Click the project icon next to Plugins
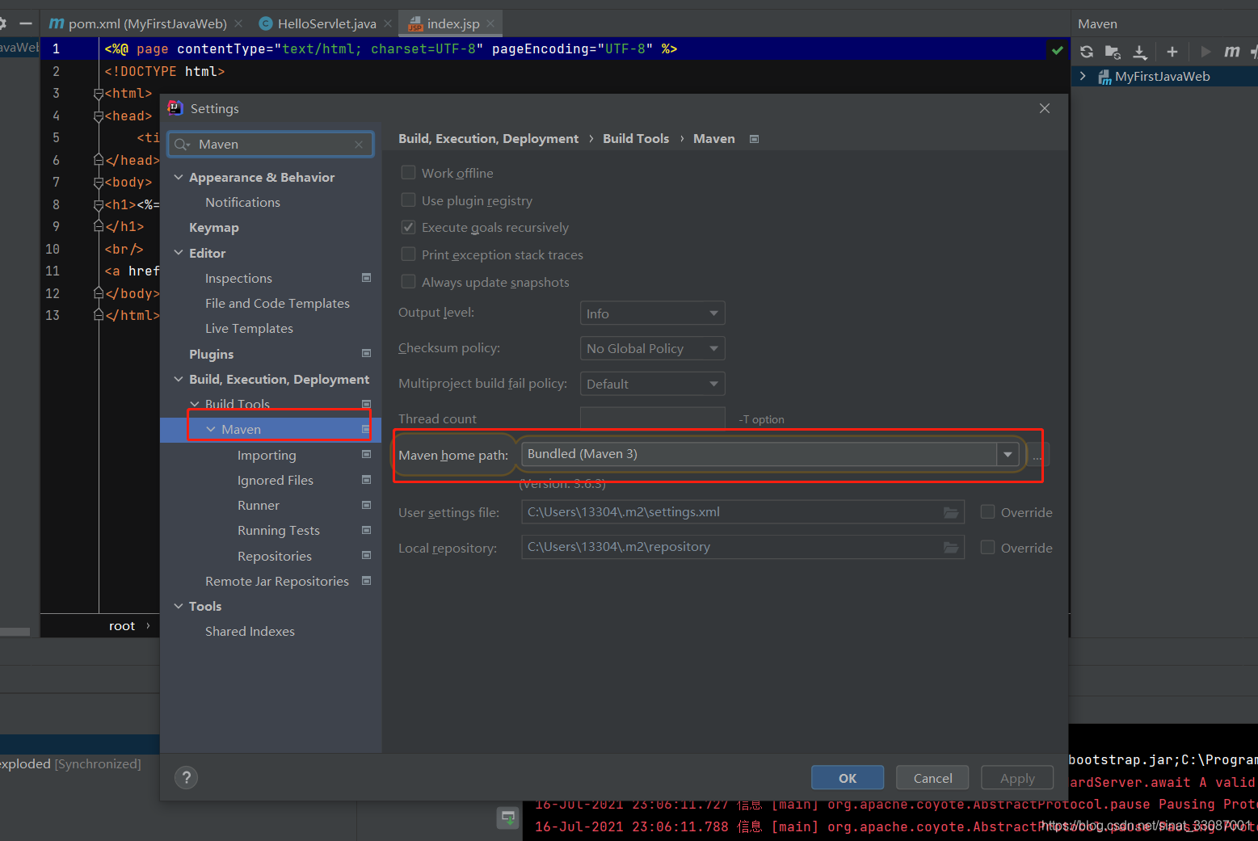Image resolution: width=1258 pixels, height=841 pixels. point(366,354)
